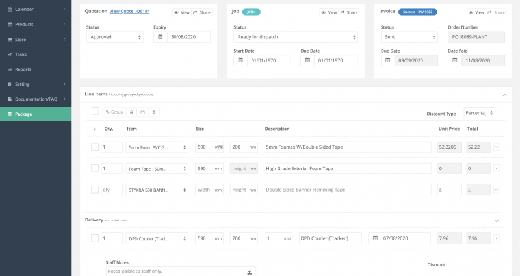This screenshot has width=520, height=276.
Task: Open calendar icon beside quotation Expiry date
Action: click(x=161, y=37)
